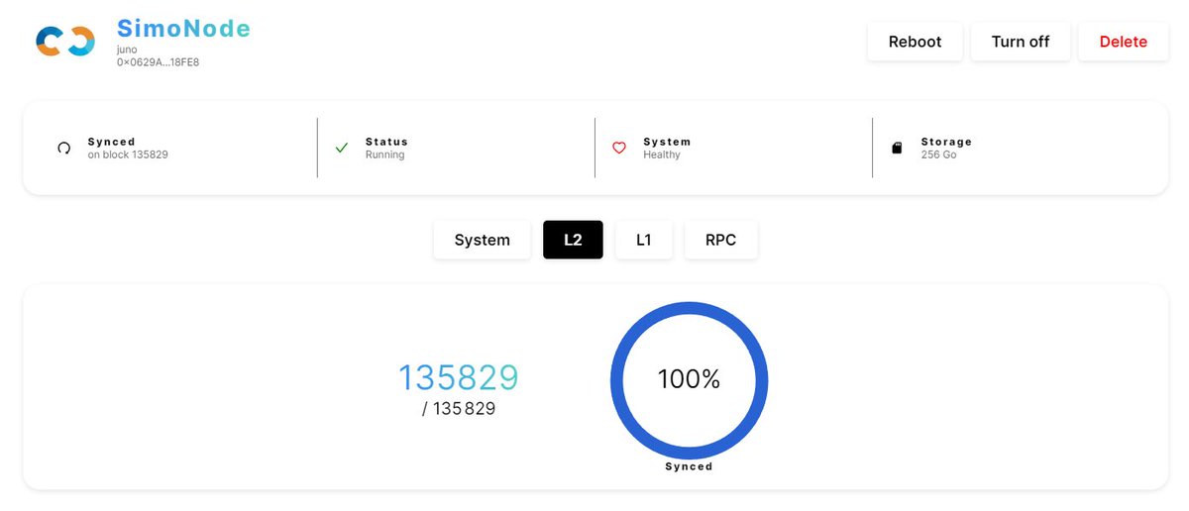Click the large blue 135829 block number
1189x511 pixels.
(459, 377)
